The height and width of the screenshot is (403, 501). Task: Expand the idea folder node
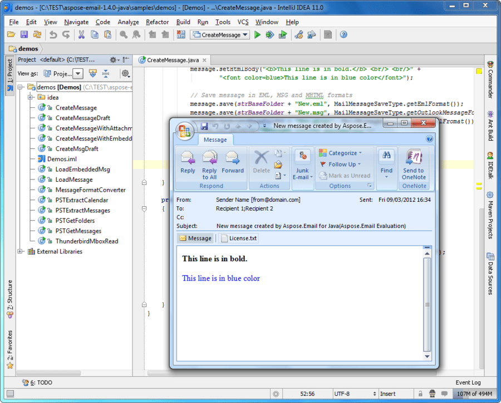(31, 97)
